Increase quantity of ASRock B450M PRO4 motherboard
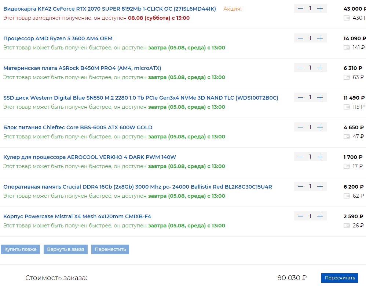The image size is (366, 286). coord(320,68)
